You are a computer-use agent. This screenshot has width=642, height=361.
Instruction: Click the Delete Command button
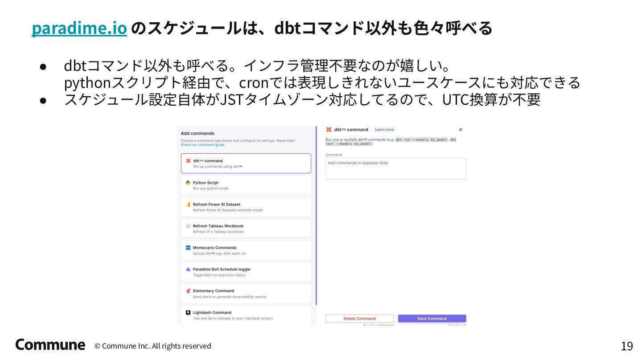click(x=360, y=319)
